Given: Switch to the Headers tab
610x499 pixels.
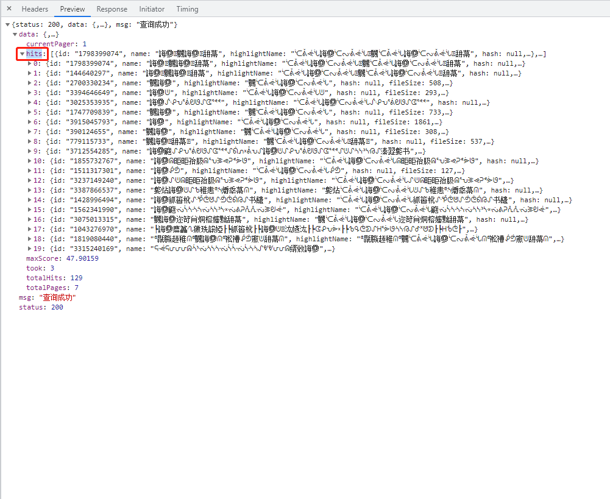Looking at the screenshot, I should [35, 9].
